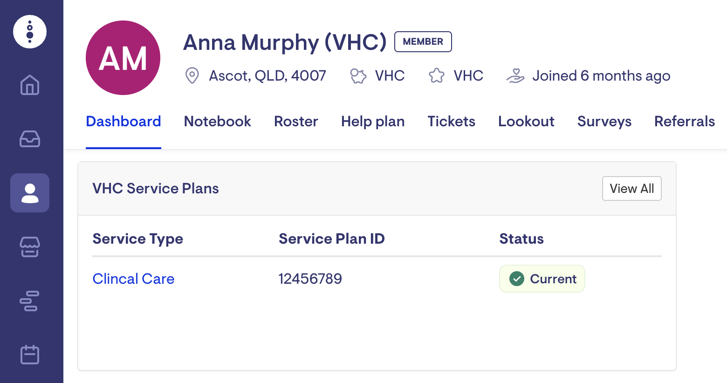Image resolution: width=727 pixels, height=383 pixels.
Task: Click the Current status badge
Action: [542, 279]
